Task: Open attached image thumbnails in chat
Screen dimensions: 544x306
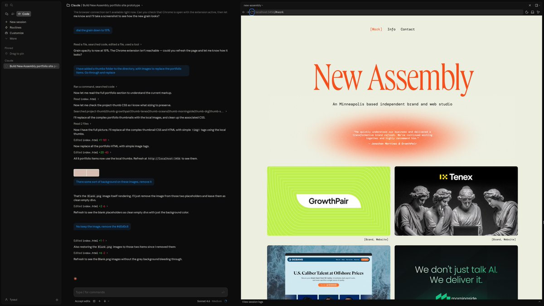Action: (x=86, y=173)
